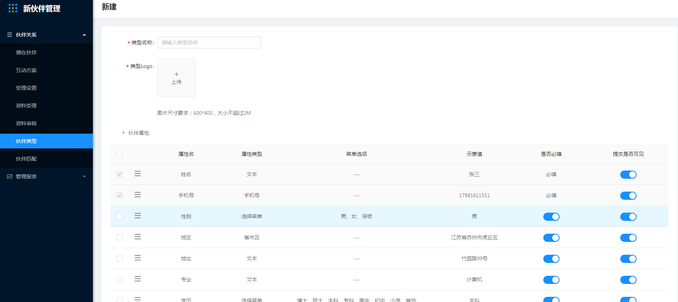Select 资料受理 in sidebar
The image size is (678, 302).
(46, 106)
